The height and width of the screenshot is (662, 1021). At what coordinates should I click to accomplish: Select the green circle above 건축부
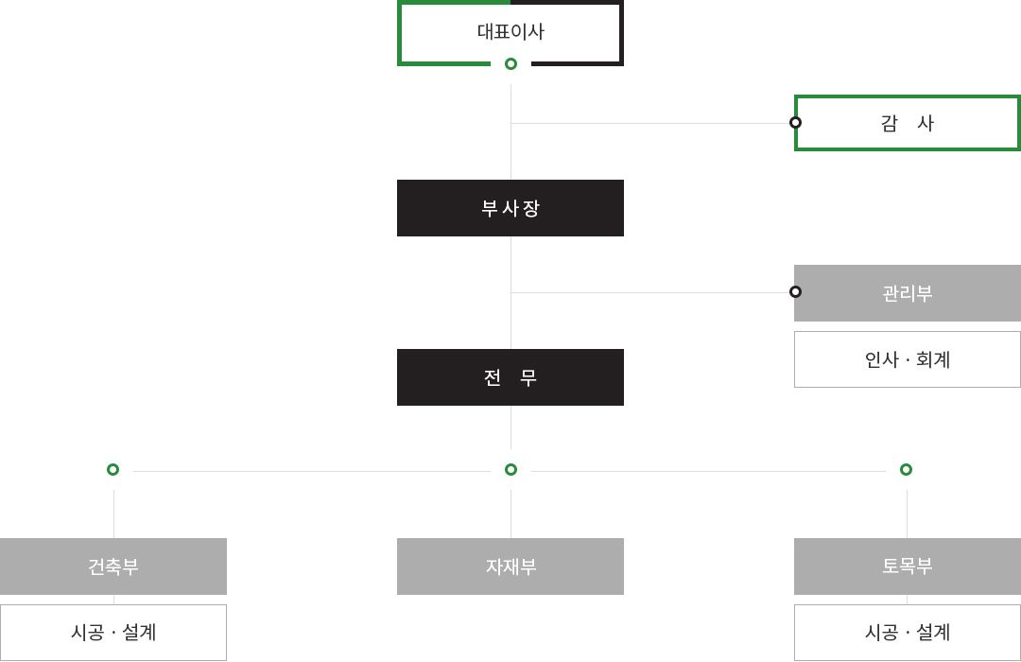112,470
